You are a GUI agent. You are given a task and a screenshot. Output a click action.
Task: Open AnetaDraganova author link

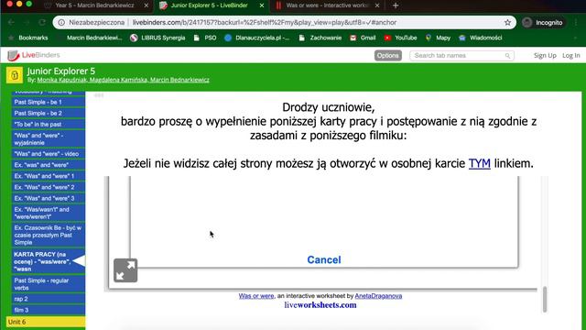click(x=378, y=295)
